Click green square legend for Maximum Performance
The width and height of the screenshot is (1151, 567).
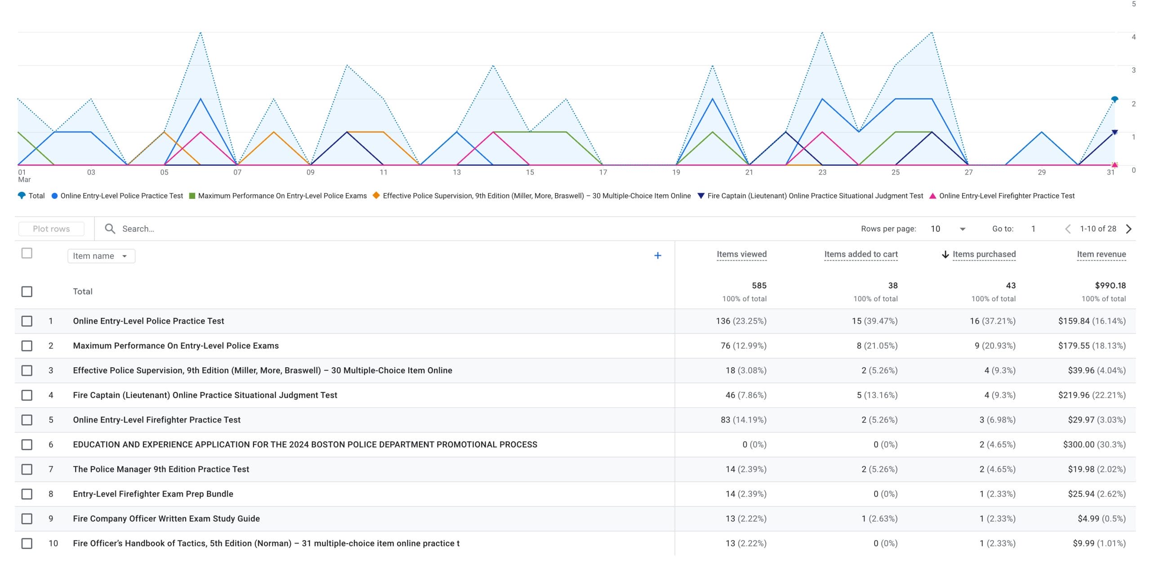[192, 196]
